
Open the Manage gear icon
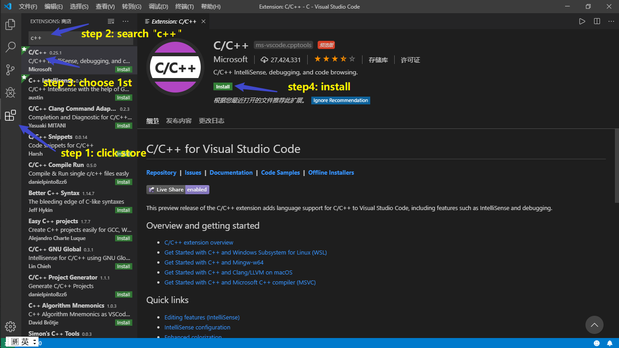(x=10, y=326)
